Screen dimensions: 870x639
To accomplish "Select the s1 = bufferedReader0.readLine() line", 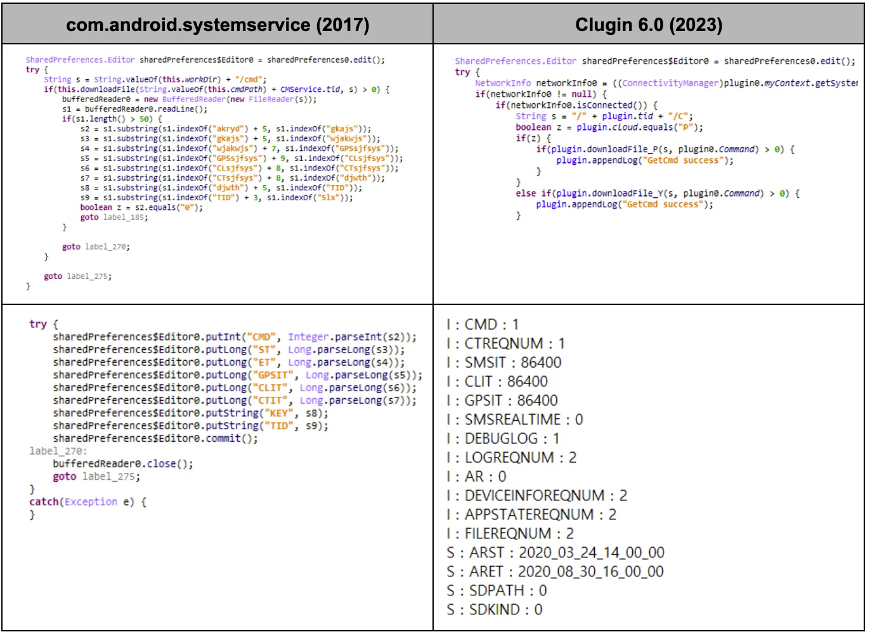I will click(x=134, y=109).
